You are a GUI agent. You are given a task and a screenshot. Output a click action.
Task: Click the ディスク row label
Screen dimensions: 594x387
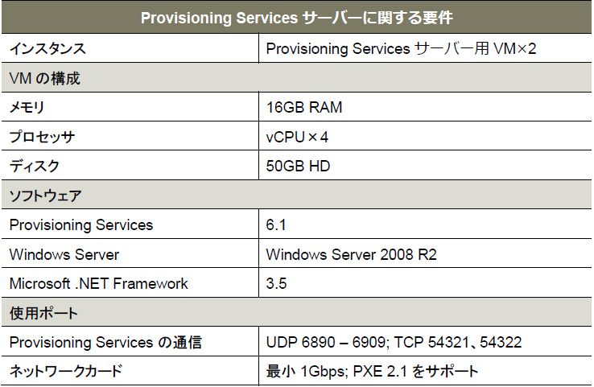[35, 167]
